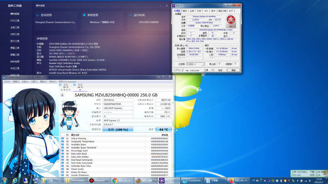Click the 44 °C temperature button
The width and height of the screenshot is (328, 184).
(x=164, y=129)
